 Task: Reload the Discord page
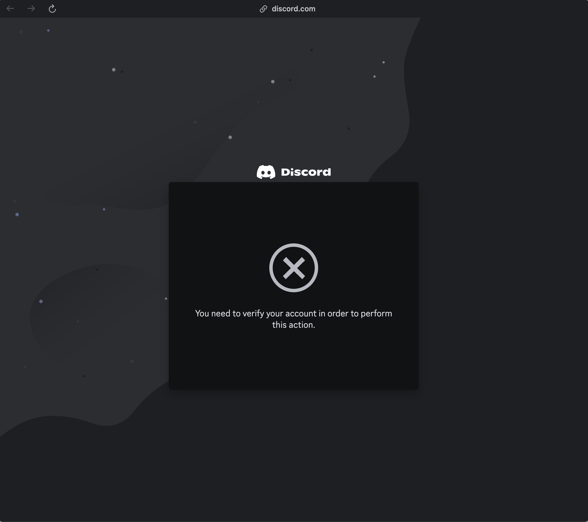click(x=52, y=9)
